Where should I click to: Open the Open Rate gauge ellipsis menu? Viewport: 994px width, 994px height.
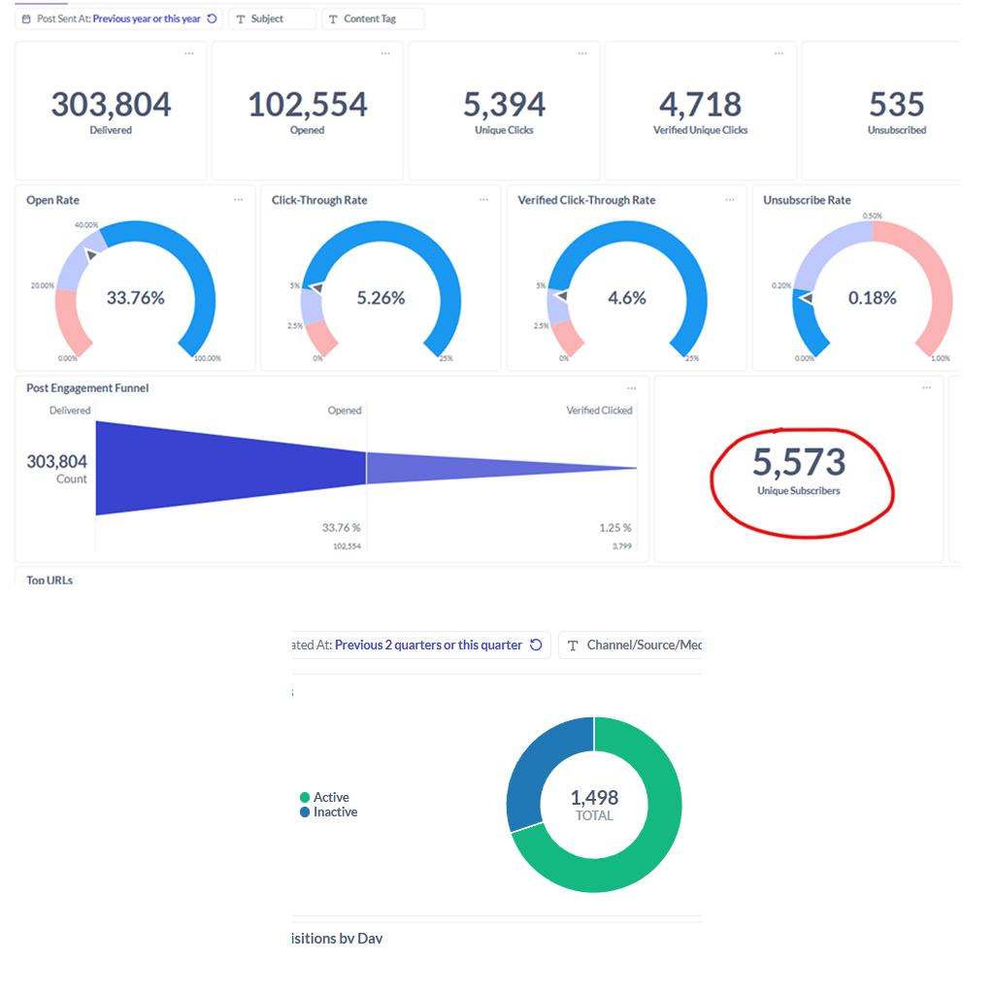[239, 200]
